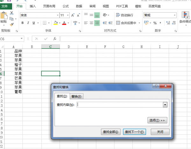This screenshot has height=149, width=191.
Task: Toggle Italic formatting
Action: click(28, 23)
